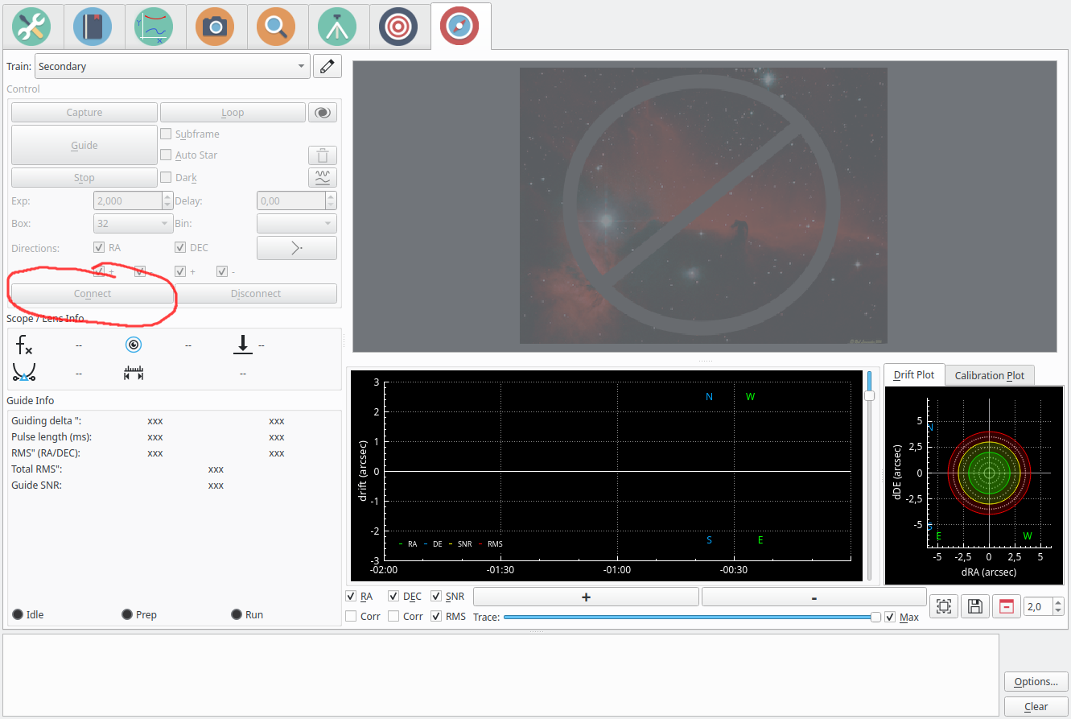This screenshot has width=1071, height=719.
Task: Open the Focus module tab with magnifier icon
Action: pos(276,27)
